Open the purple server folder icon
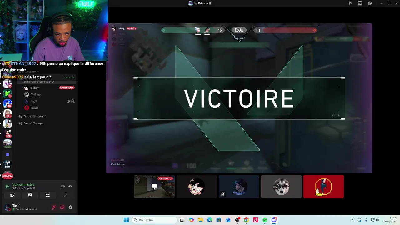 7,154
